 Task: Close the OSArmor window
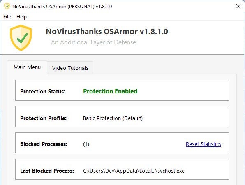click(238, 6)
